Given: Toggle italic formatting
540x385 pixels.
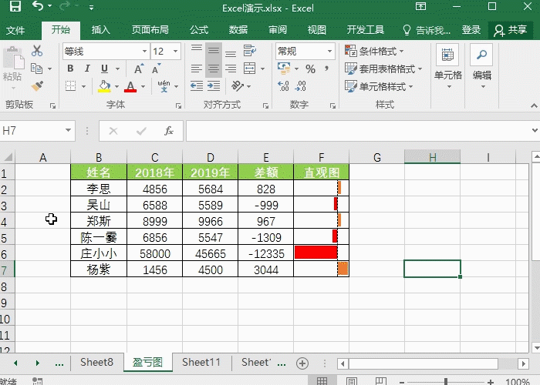Looking at the screenshot, I should [87, 69].
